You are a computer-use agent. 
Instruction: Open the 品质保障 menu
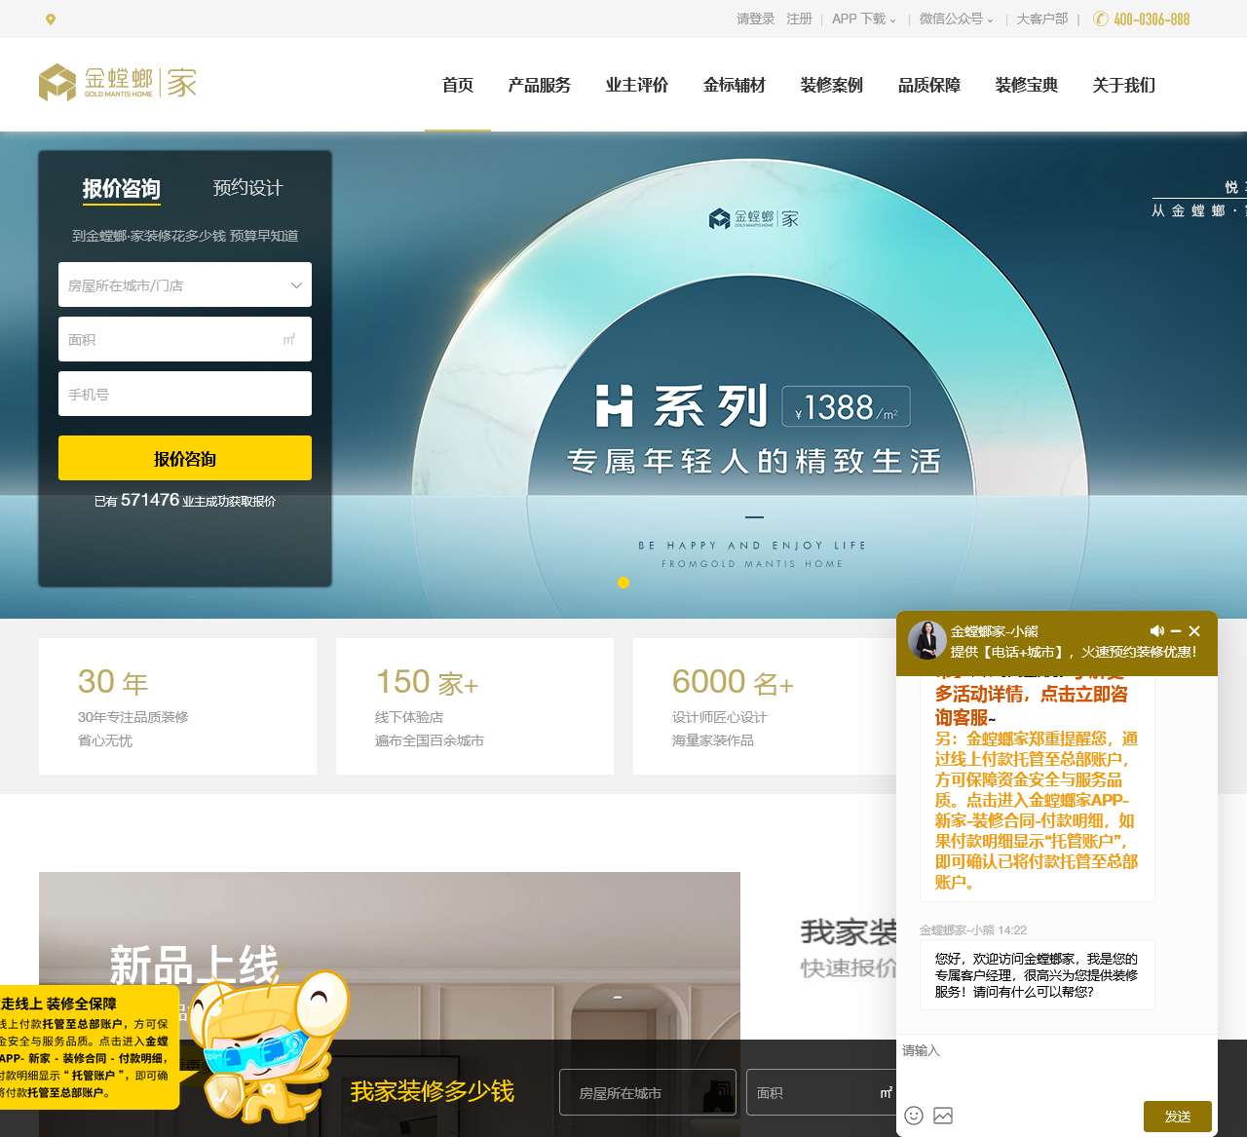(929, 85)
